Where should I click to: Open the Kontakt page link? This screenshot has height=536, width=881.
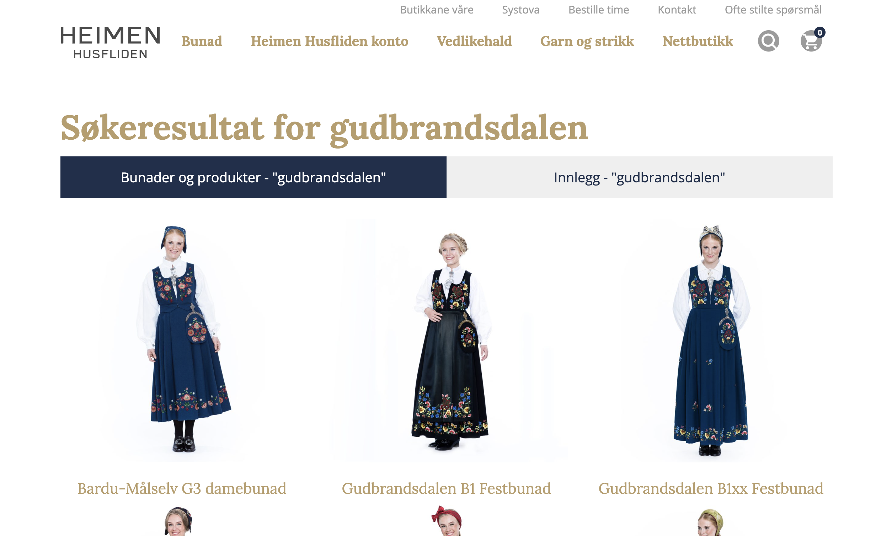677,10
